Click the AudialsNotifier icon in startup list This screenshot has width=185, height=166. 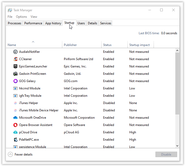15,52
